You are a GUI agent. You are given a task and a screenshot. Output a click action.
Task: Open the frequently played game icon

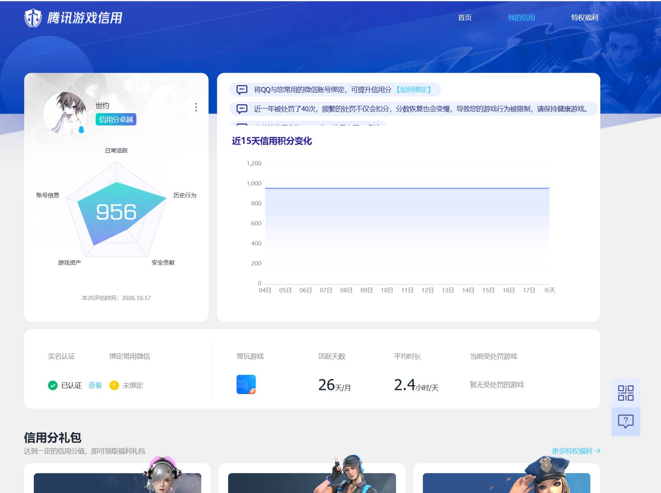(246, 384)
